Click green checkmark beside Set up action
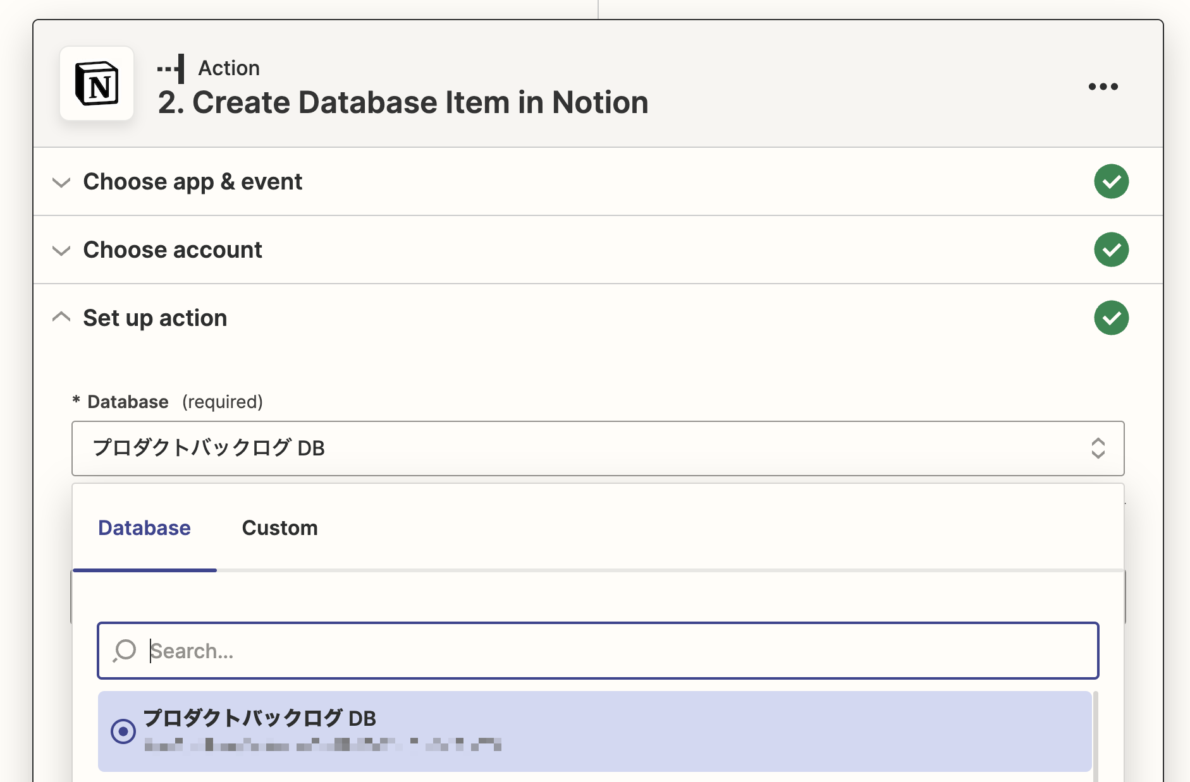The image size is (1190, 782). 1111,318
